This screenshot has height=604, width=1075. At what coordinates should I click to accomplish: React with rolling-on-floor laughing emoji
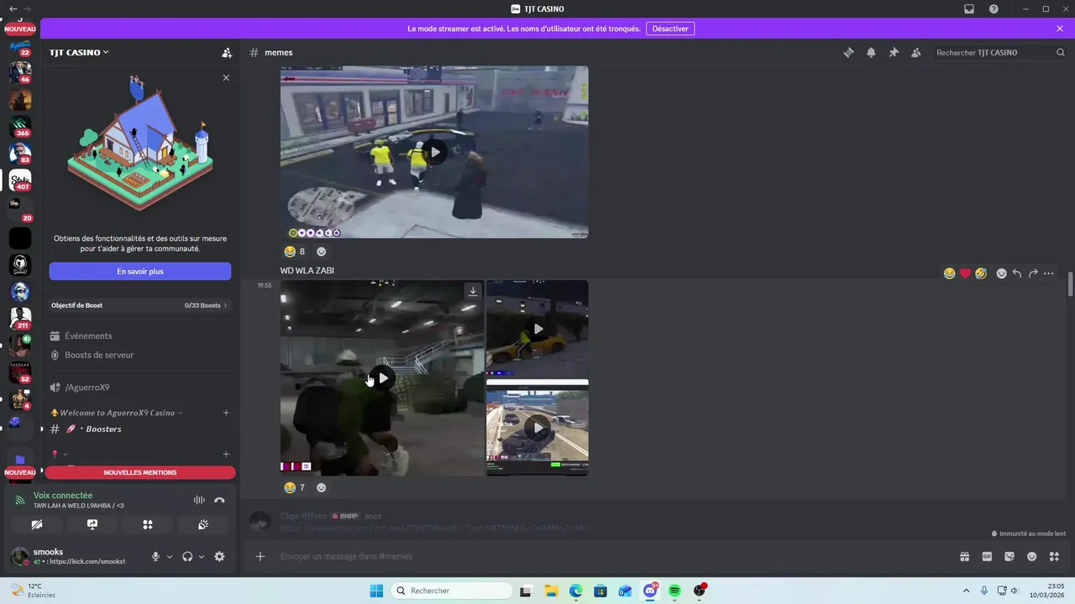click(981, 273)
